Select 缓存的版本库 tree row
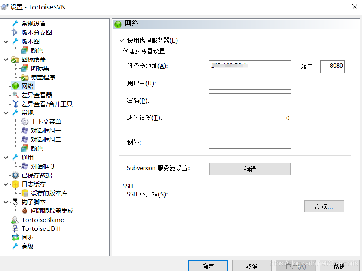 49,193
